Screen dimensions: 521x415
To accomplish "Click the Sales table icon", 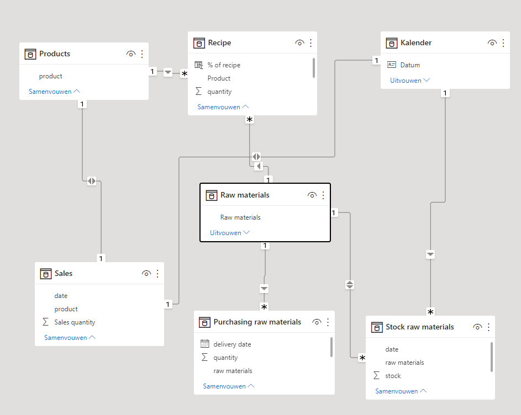I will (45, 274).
